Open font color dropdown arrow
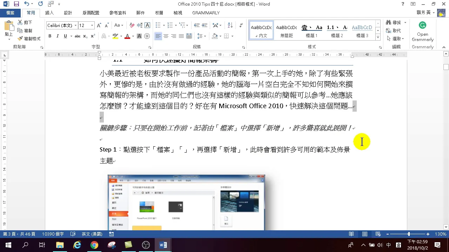Image resolution: width=449 pixels, height=252 pixels. tap(133, 36)
